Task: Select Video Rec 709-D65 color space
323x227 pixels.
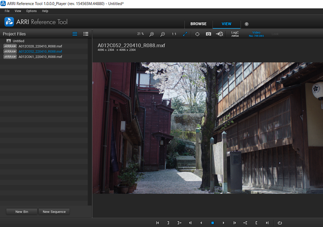Action: tap(256, 34)
